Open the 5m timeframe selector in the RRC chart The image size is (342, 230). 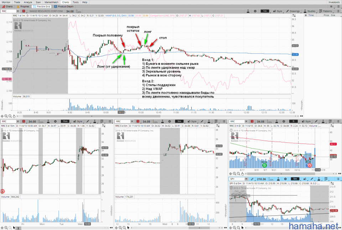point(179,121)
